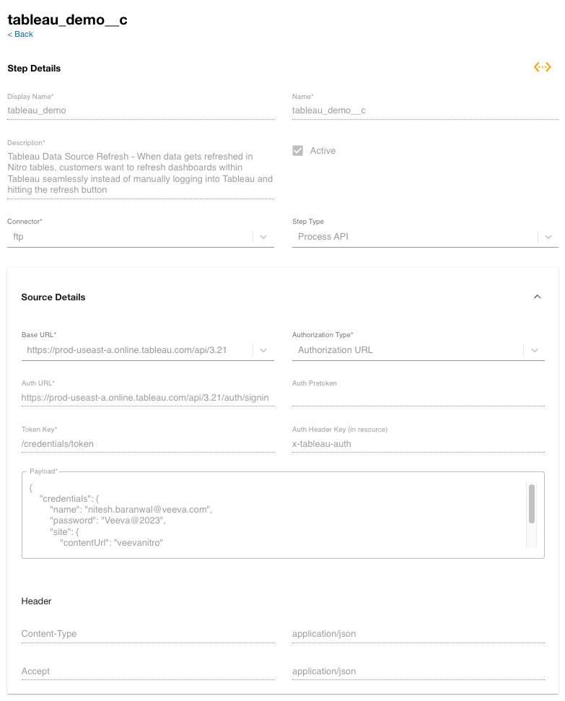Collapse the Source Details section
Image resolution: width=565 pixels, height=701 pixels.
(537, 297)
